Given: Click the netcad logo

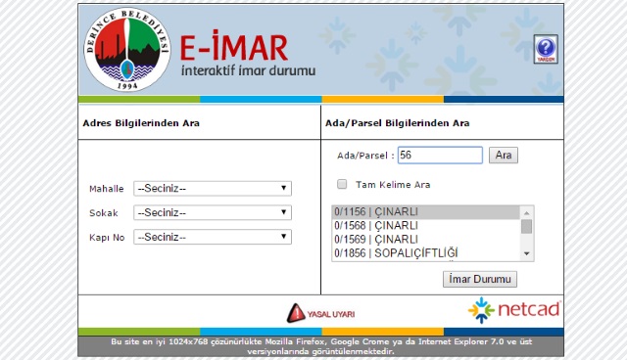Looking at the screenshot, I should [514, 310].
